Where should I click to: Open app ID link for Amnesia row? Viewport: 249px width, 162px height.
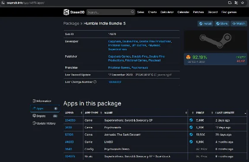(x=69, y=134)
